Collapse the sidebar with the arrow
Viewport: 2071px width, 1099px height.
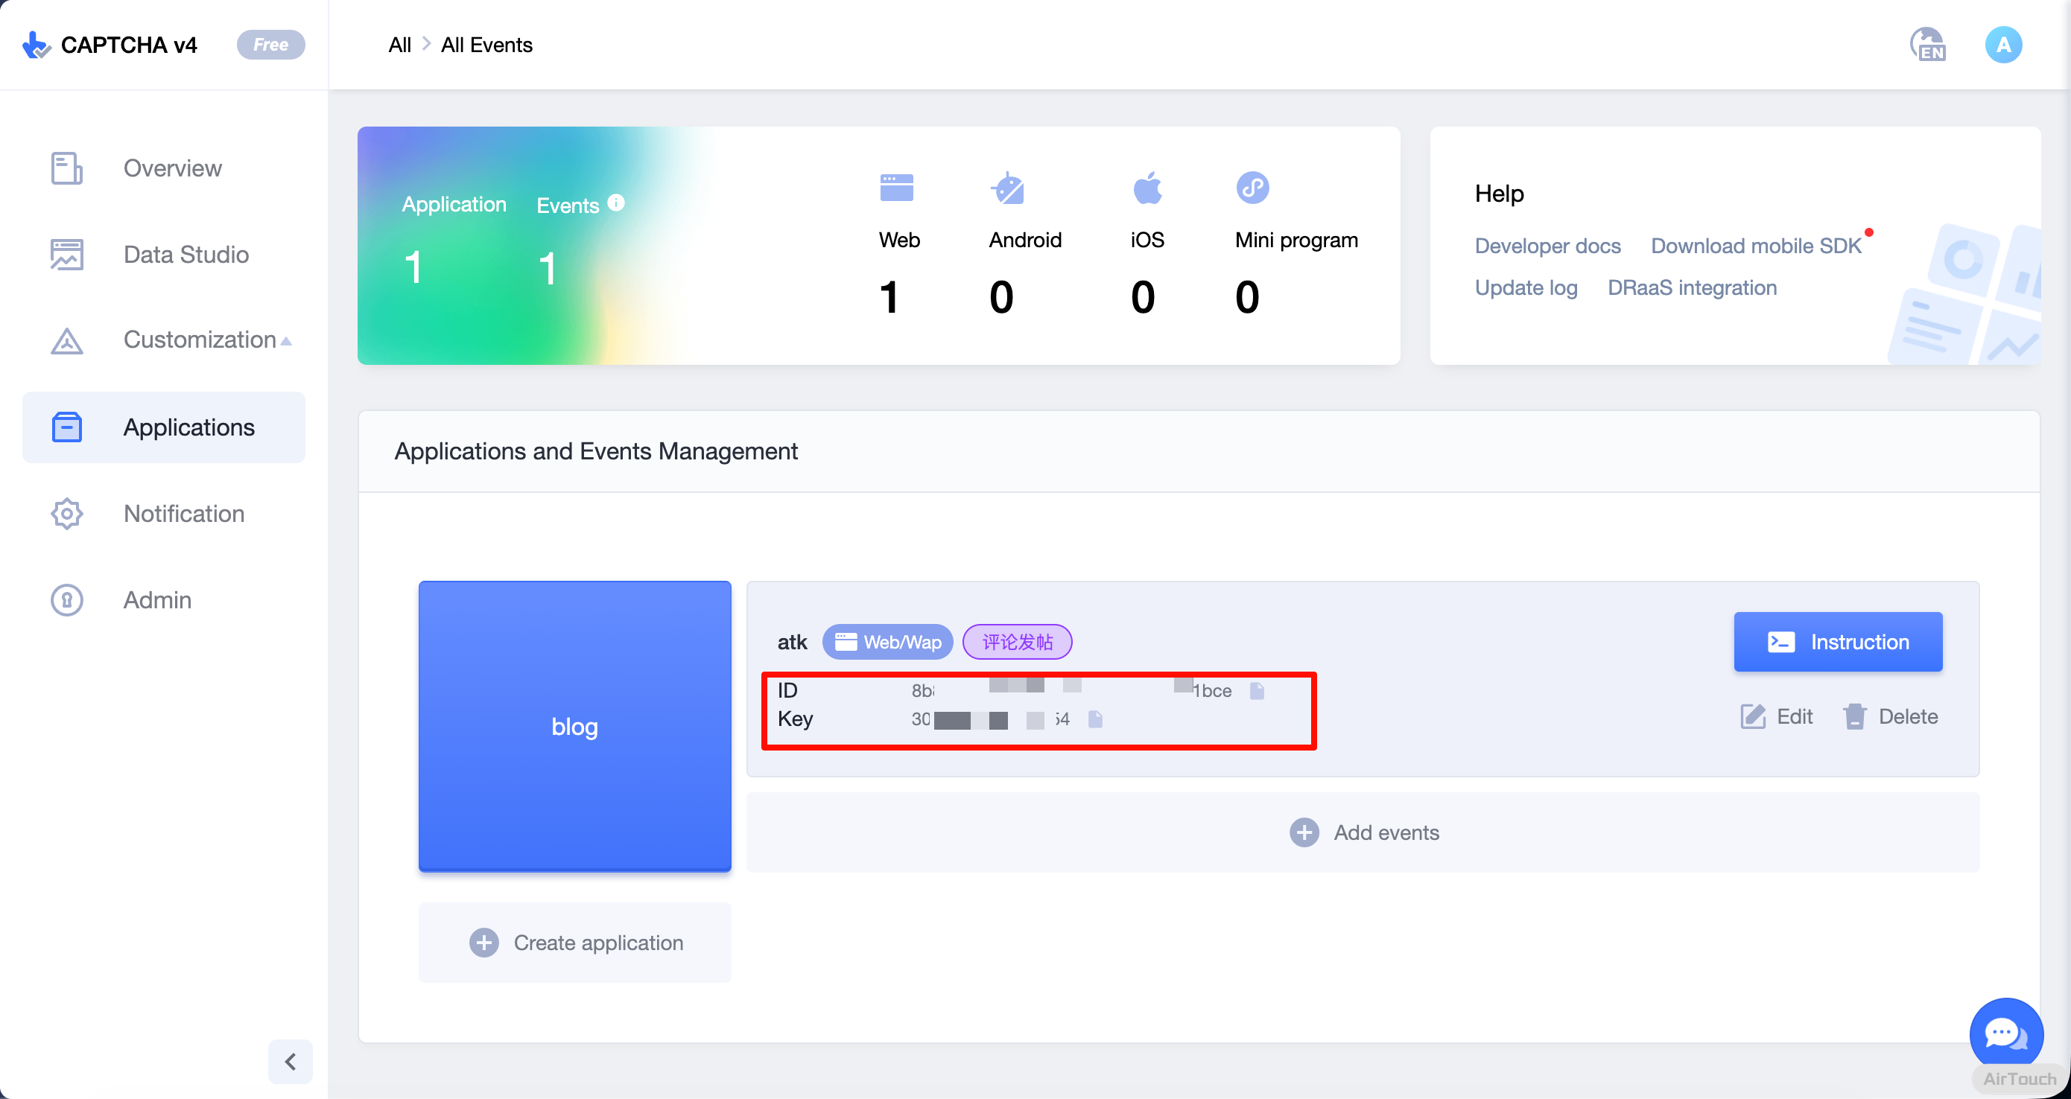pyautogui.click(x=291, y=1061)
